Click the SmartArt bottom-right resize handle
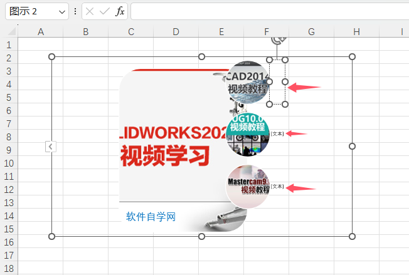409x275 pixels. pyautogui.click(x=352, y=236)
